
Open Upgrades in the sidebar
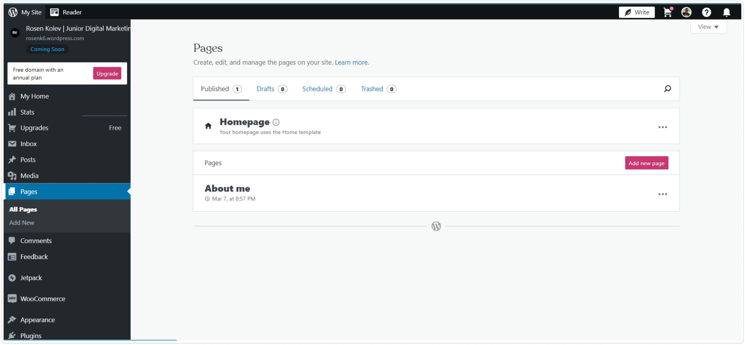click(67, 128)
